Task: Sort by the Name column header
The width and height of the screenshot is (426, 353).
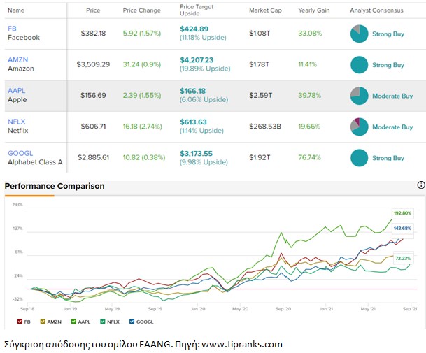Action: point(16,10)
